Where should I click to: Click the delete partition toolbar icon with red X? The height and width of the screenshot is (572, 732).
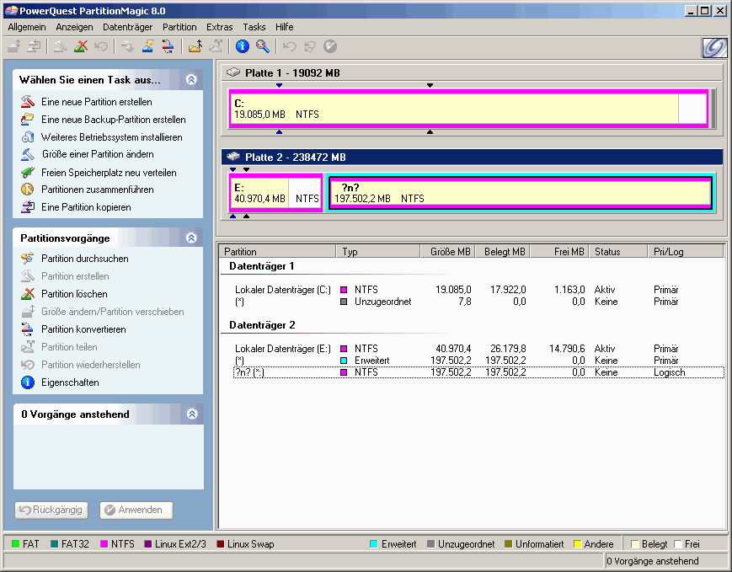point(81,46)
